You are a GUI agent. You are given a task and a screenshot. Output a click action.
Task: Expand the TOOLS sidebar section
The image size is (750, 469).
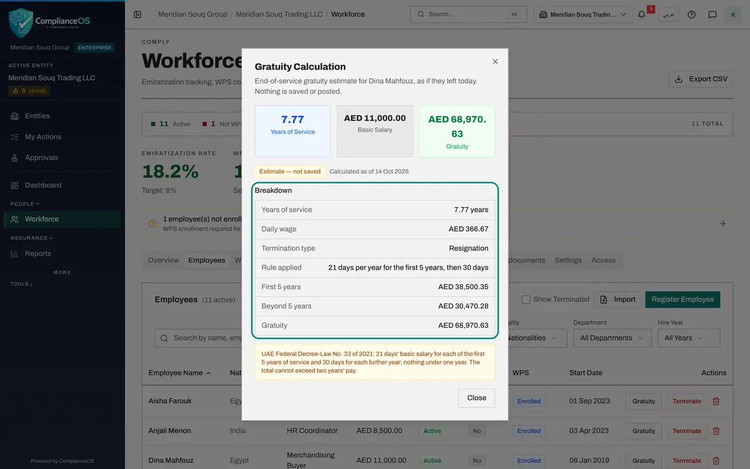pos(22,284)
